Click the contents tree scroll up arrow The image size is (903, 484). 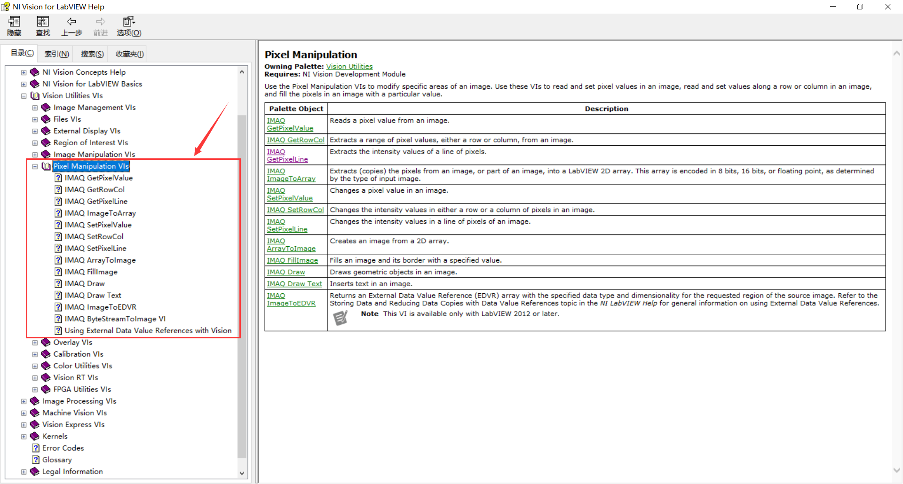[x=242, y=72]
